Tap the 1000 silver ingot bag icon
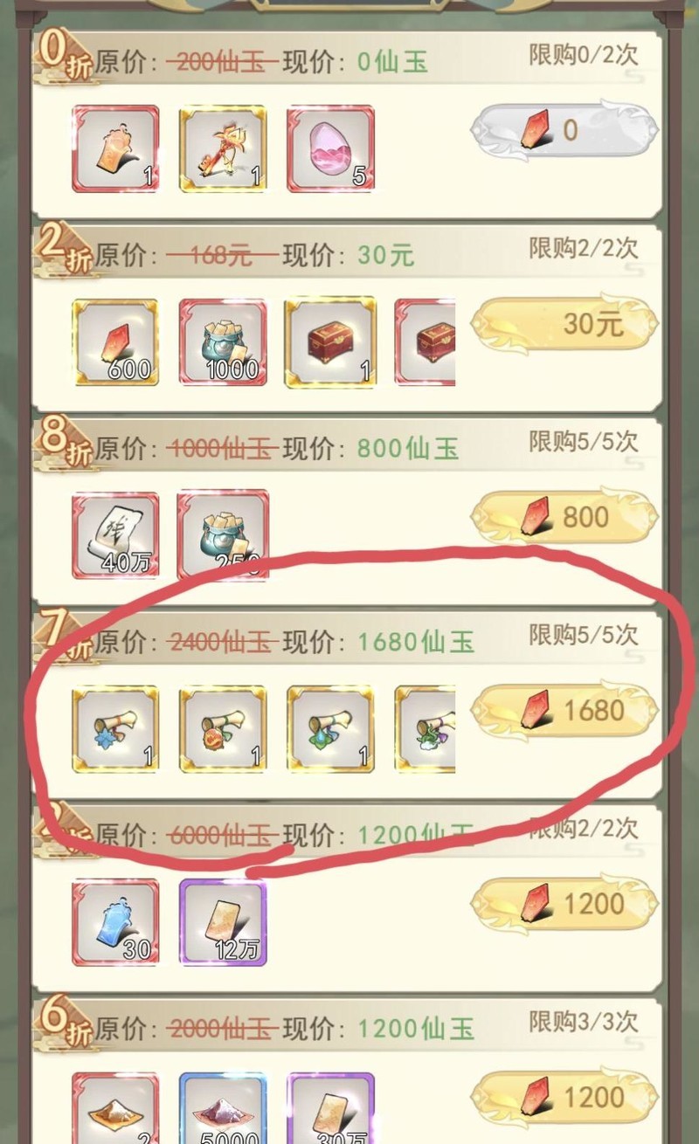Image resolution: width=699 pixels, height=1144 pixels. [223, 342]
